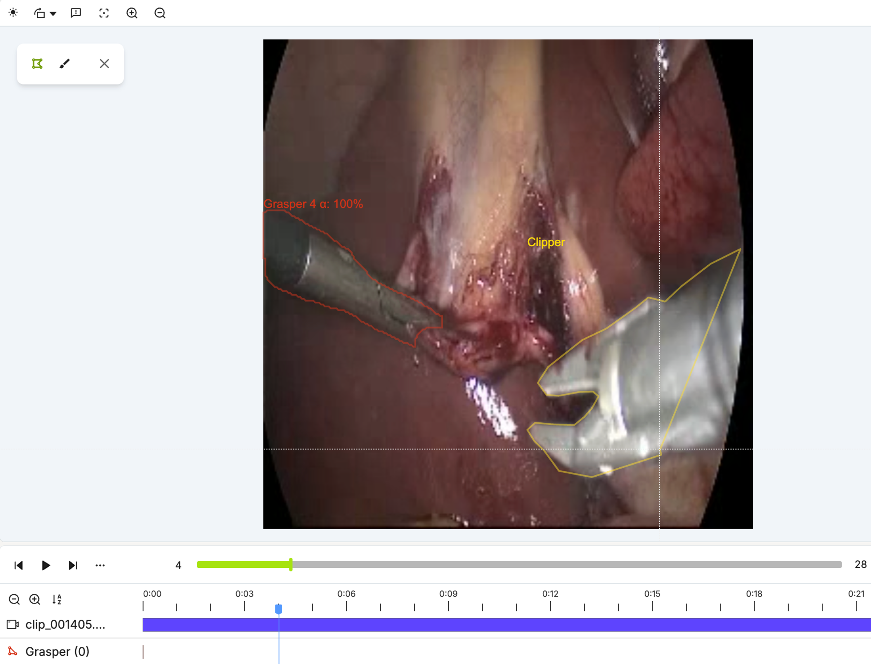
Task: Zoom out the timeline
Action: click(14, 599)
